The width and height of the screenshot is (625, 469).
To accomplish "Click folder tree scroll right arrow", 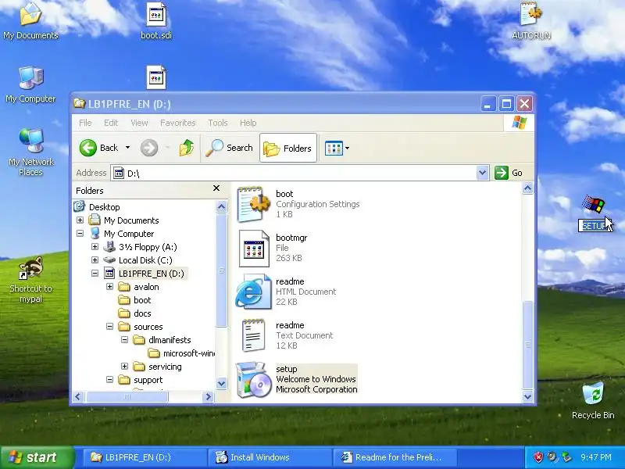I will [208, 396].
